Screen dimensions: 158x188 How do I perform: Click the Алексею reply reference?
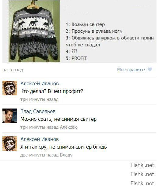point(69,127)
